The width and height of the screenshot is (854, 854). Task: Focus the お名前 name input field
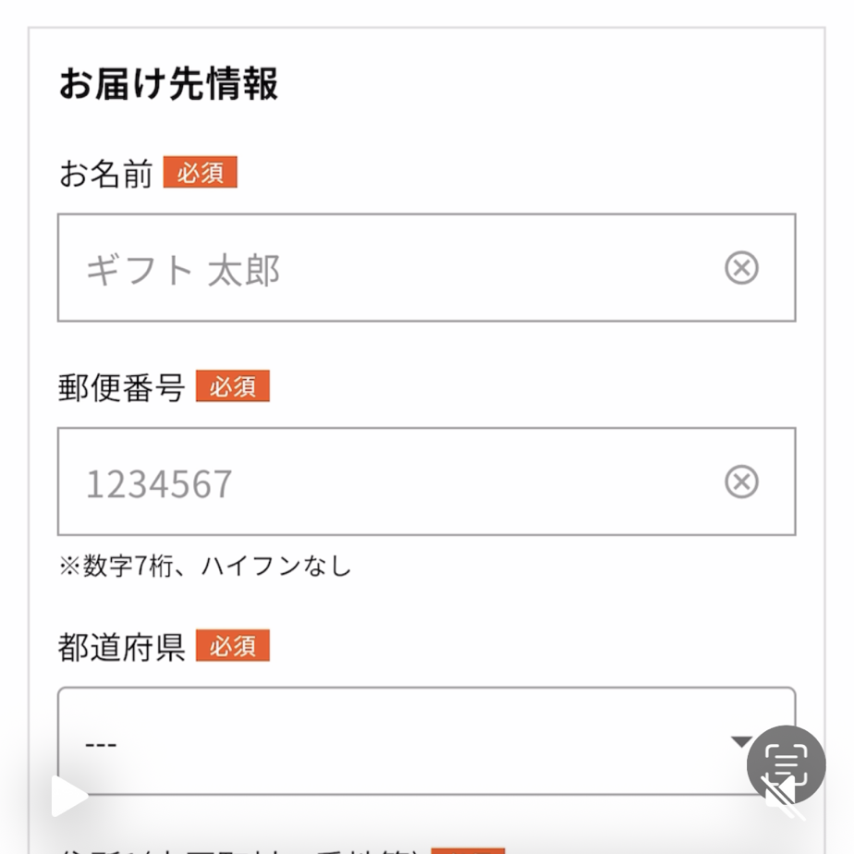click(388, 268)
